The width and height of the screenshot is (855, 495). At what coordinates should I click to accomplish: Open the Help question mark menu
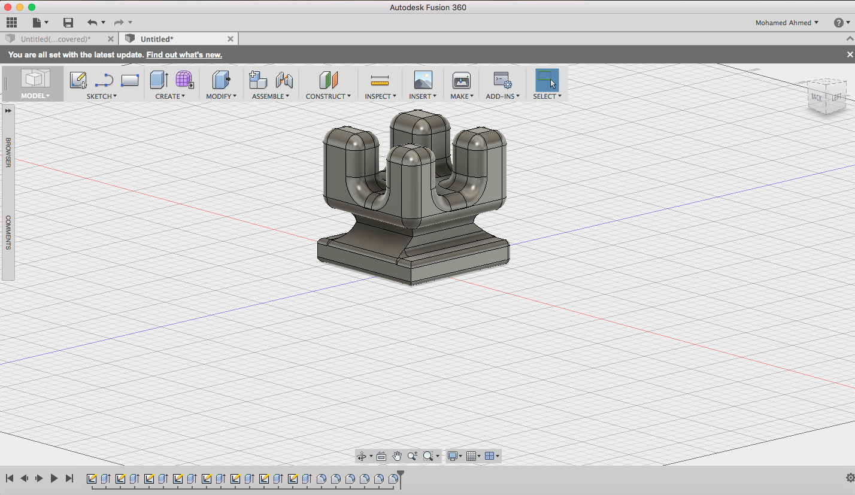point(839,23)
